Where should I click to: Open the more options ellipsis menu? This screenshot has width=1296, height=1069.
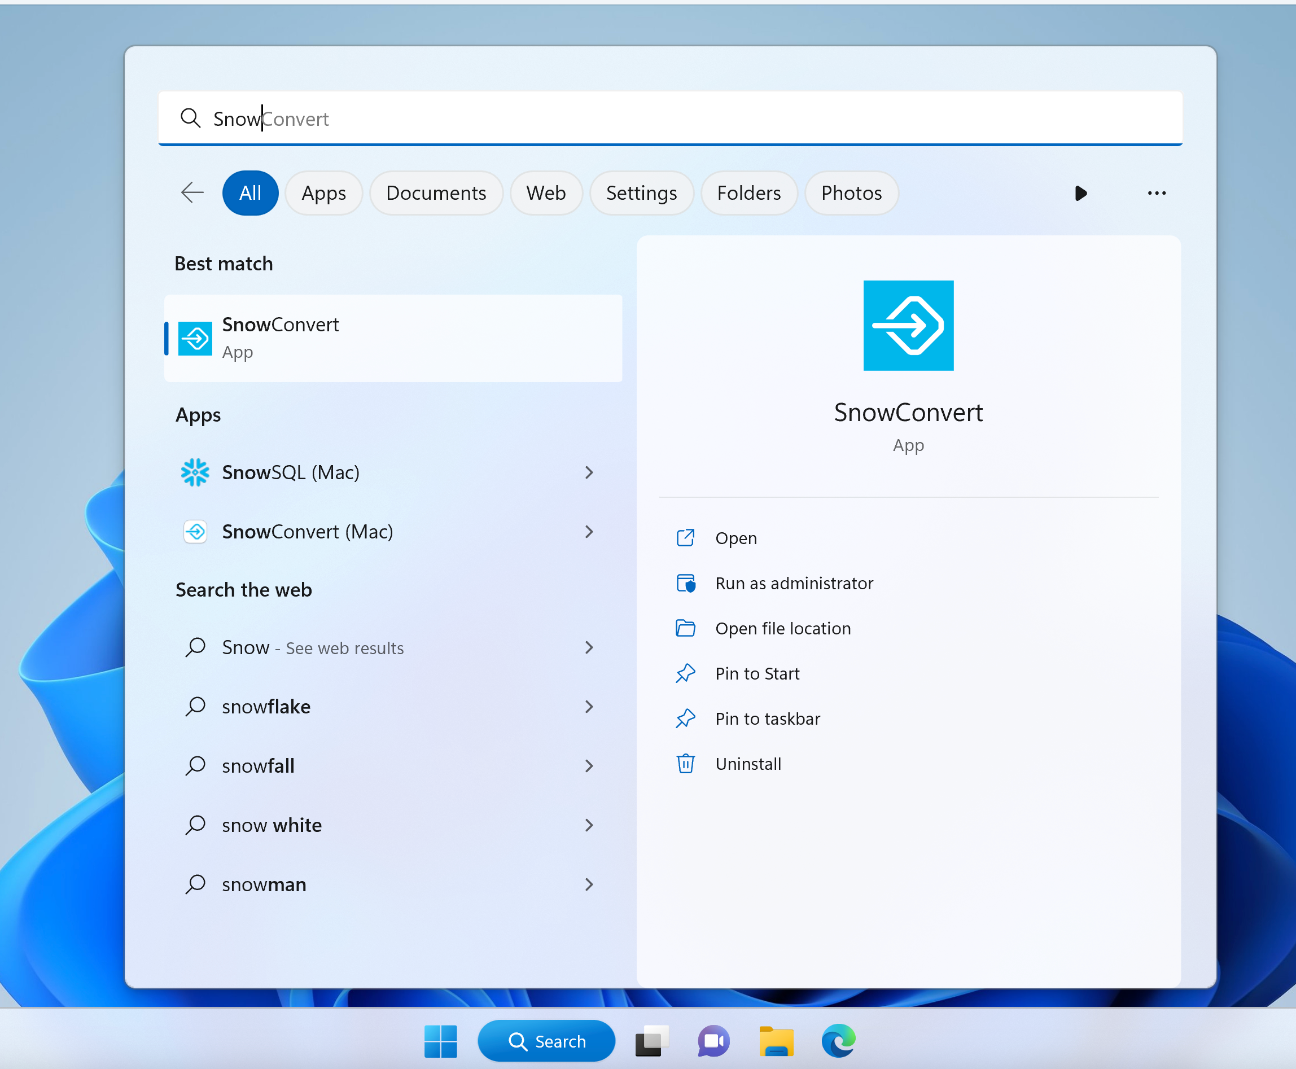[1157, 192]
